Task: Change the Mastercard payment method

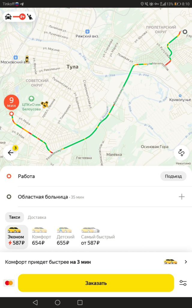Action: pyautogui.click(x=9, y=283)
